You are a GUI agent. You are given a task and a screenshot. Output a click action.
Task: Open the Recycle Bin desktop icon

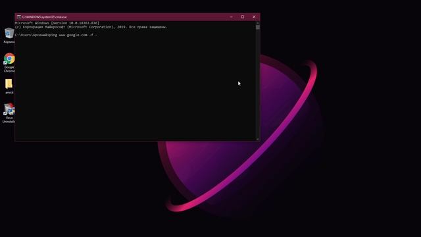9,35
